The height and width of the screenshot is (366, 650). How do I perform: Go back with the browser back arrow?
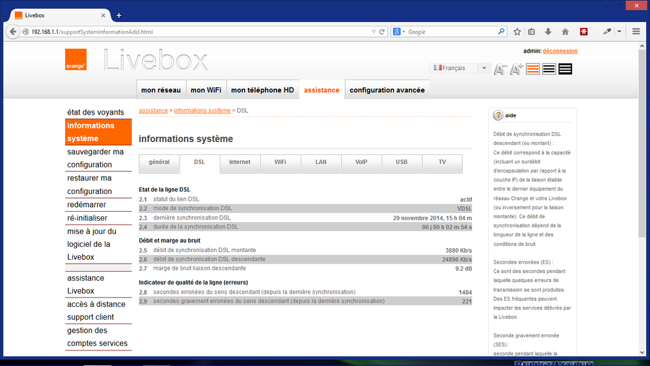13,31
